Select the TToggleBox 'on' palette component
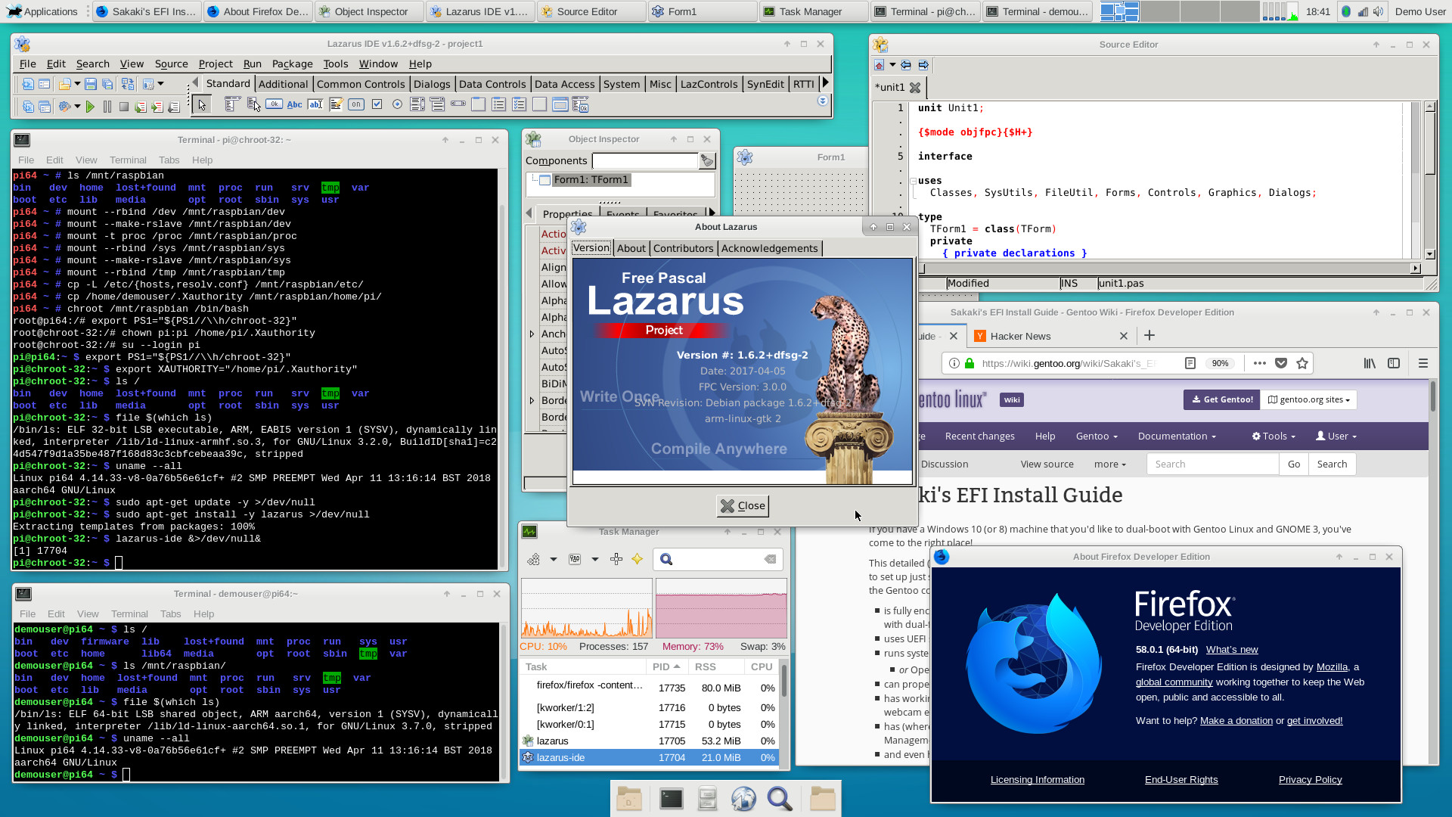This screenshot has width=1452, height=817. [356, 104]
